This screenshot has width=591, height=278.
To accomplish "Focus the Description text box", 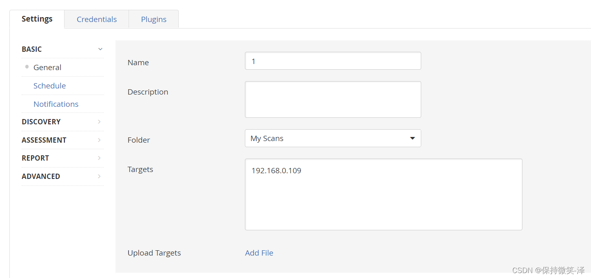I will pos(333,99).
